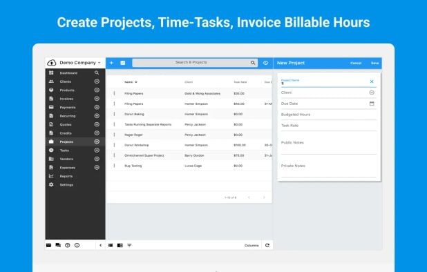427x272 pixels.
Task: Click the search magnifier in Projects search bar
Action: tap(253, 63)
